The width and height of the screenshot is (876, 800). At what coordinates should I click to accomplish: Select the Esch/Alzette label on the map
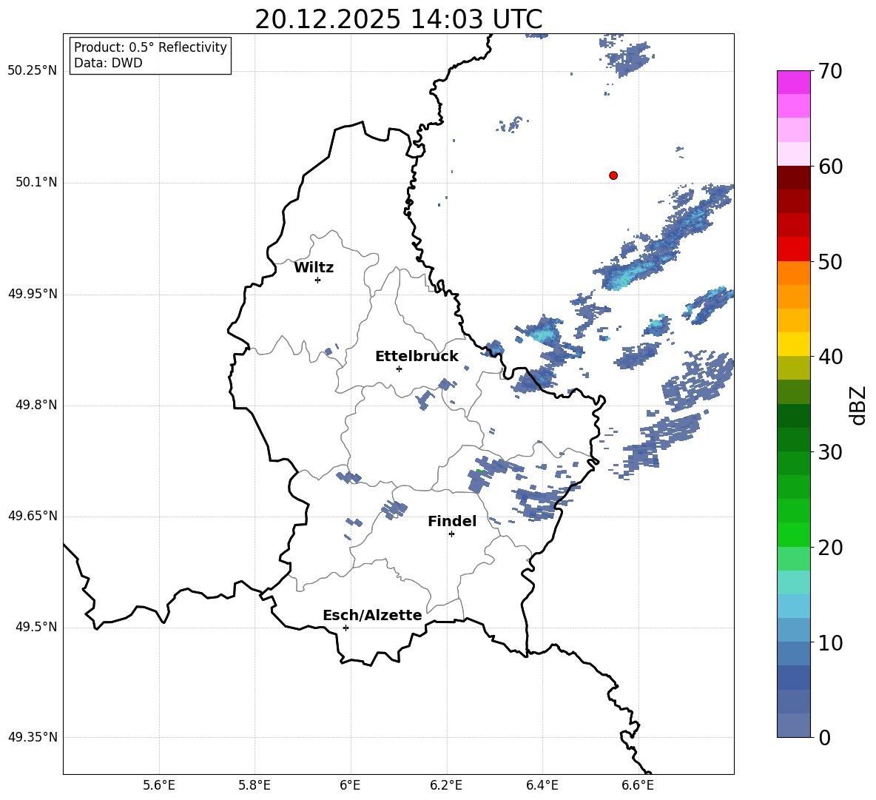(x=372, y=616)
